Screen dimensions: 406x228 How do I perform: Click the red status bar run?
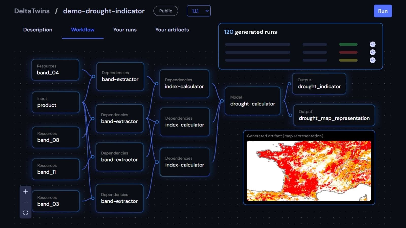348,52
